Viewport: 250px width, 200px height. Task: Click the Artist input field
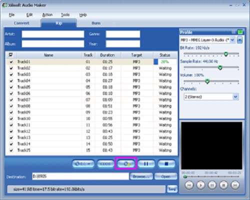click(53, 34)
